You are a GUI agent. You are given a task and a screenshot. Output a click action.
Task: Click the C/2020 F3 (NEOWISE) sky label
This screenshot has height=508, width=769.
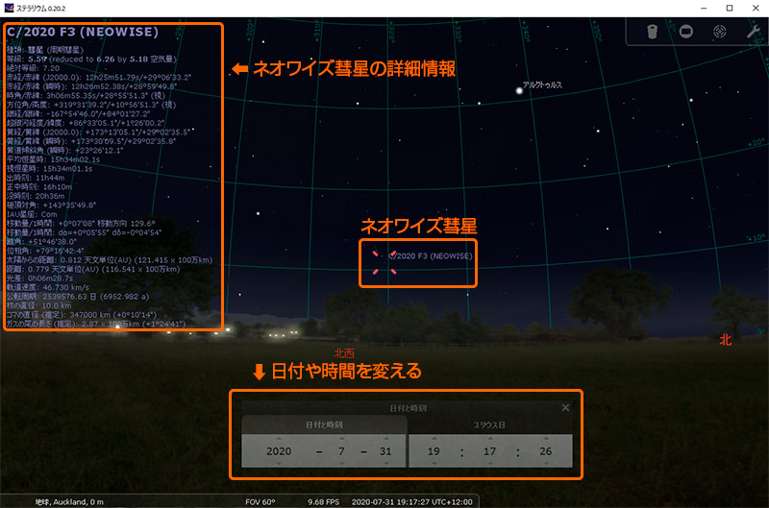(431, 255)
